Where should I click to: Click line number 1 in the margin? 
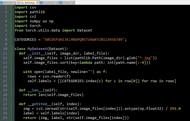(x=6, y=7)
